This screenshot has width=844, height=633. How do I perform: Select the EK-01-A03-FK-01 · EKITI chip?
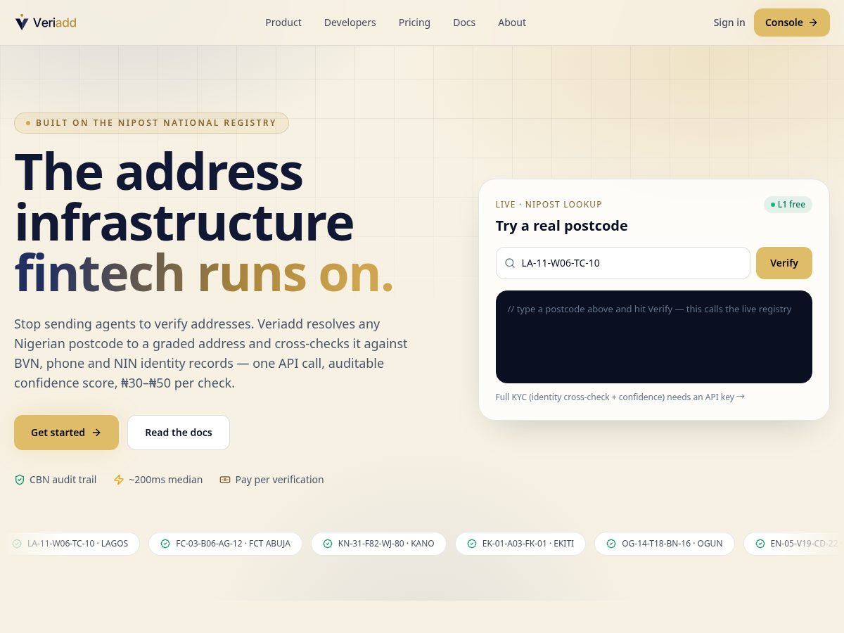520,544
